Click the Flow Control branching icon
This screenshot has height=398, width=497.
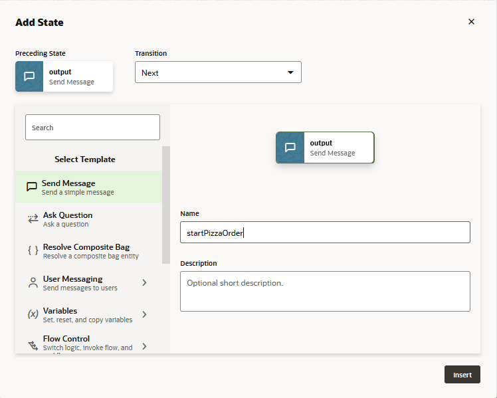coord(33,346)
